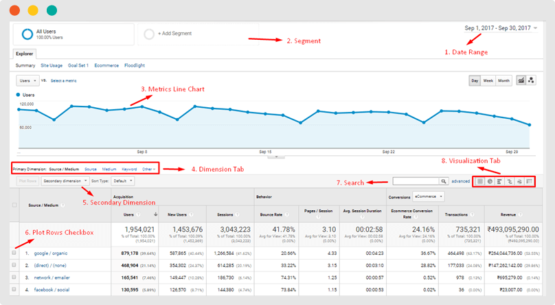This screenshot has width=555, height=305.
Task: Open the term cloud view icon
Action: point(519,181)
